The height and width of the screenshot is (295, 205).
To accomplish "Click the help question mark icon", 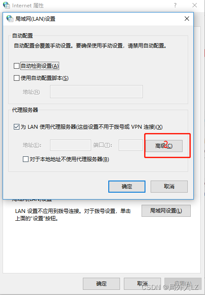I will 175,5.
